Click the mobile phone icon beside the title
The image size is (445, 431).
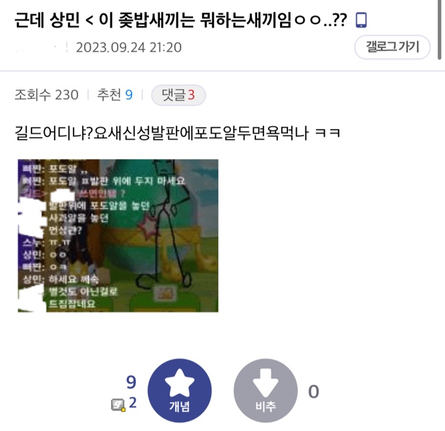coord(361,20)
